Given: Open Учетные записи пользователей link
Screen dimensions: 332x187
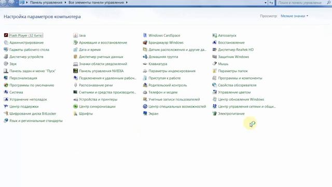Looking at the screenshot, I should click(174, 99).
